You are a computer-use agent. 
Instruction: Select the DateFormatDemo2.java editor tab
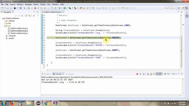coord(53,12)
